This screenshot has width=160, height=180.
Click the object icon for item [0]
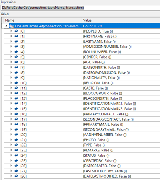[16, 31]
